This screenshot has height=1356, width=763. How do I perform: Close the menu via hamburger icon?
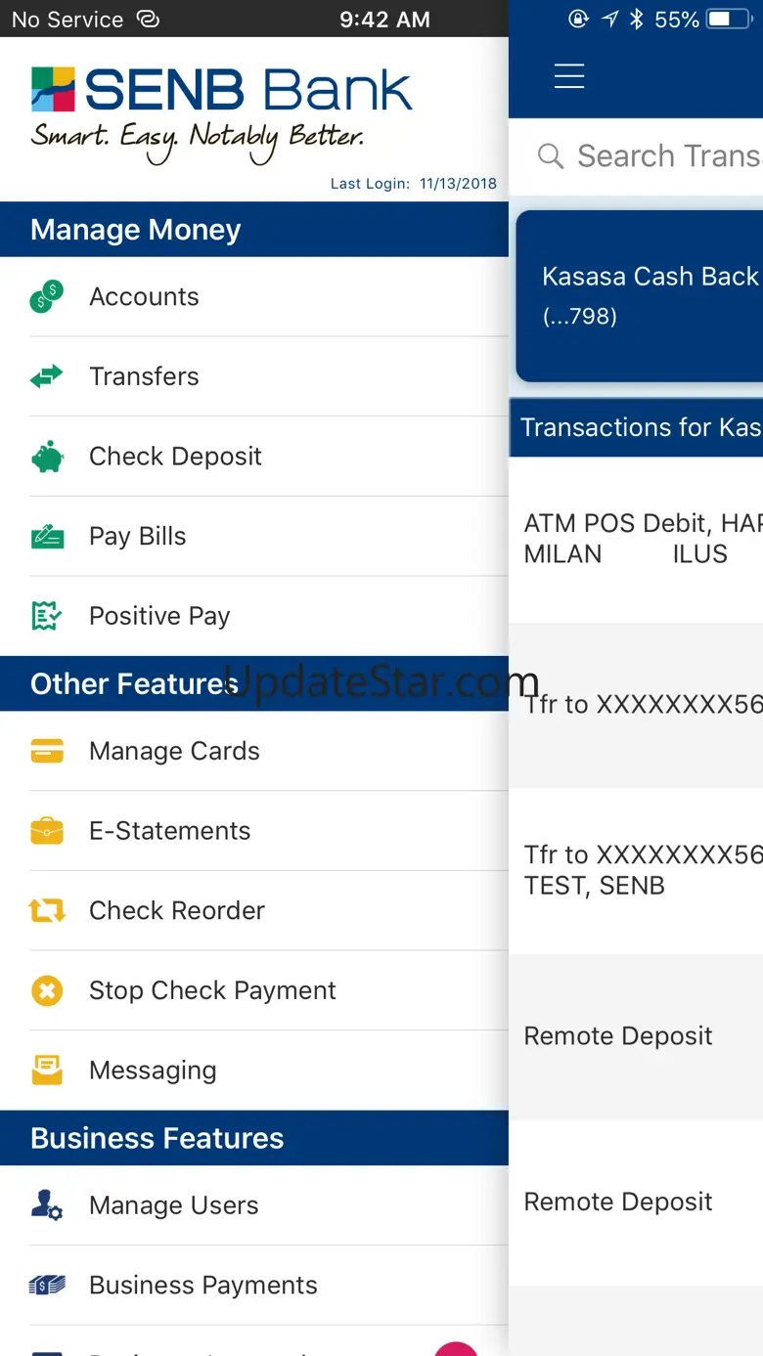pyautogui.click(x=569, y=76)
